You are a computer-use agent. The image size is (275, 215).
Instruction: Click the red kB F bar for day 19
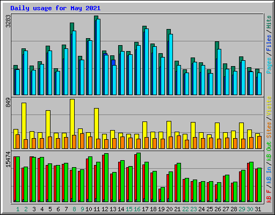pyautogui.click(x=160, y=195)
